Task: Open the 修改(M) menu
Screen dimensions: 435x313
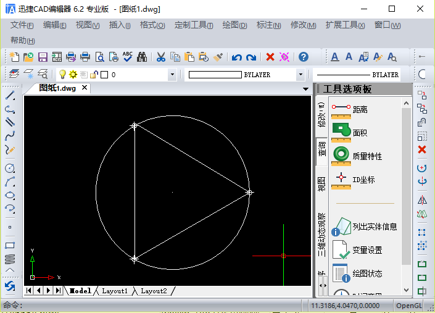Action: coord(303,25)
